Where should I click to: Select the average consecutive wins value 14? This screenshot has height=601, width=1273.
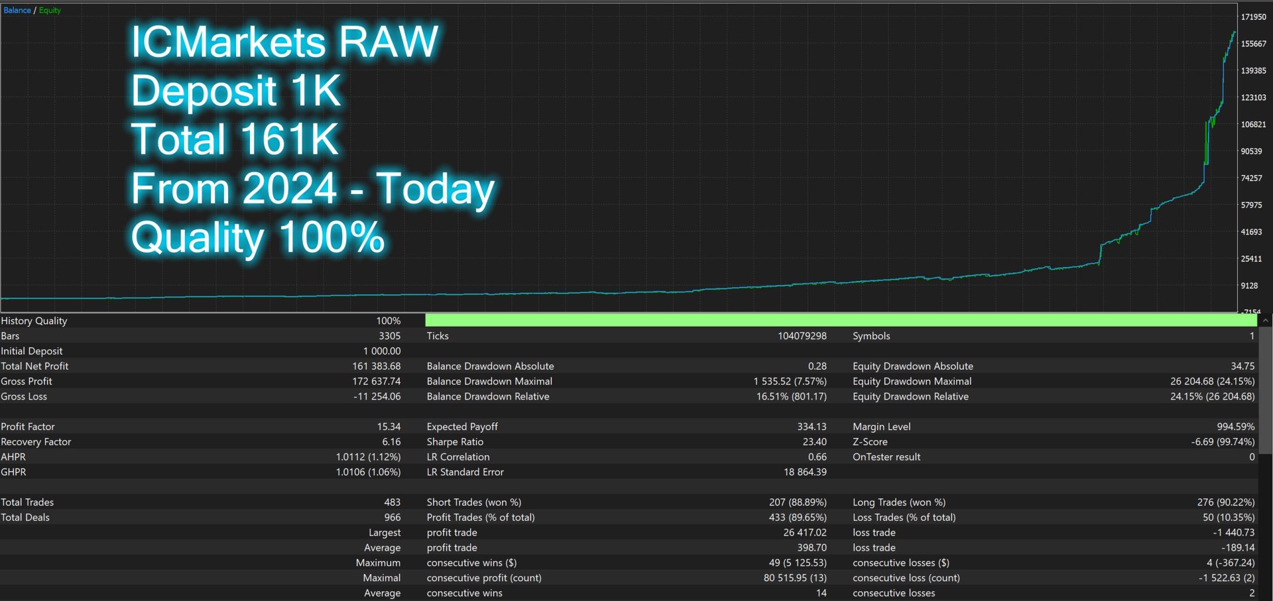tap(821, 594)
